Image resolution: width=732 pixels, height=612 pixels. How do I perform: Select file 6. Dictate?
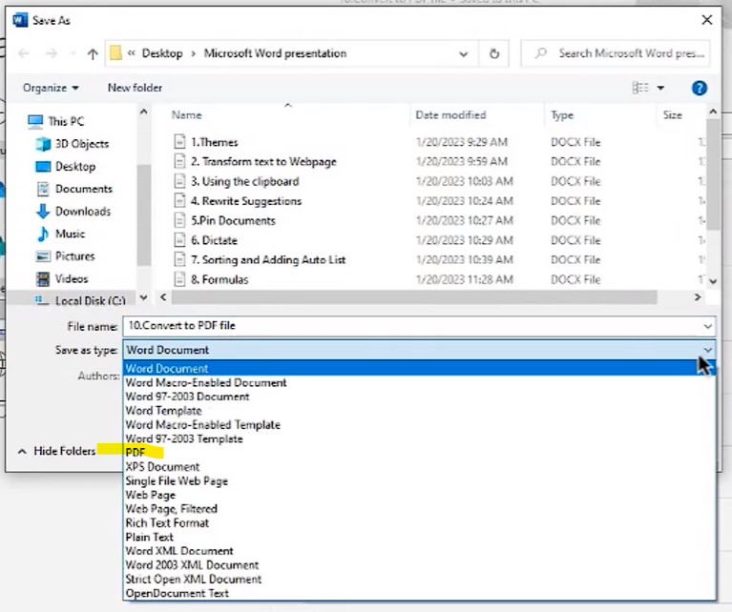tap(205, 240)
